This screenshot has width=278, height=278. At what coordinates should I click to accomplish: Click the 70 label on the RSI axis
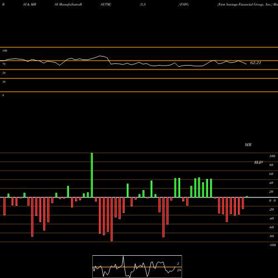[4, 64]
